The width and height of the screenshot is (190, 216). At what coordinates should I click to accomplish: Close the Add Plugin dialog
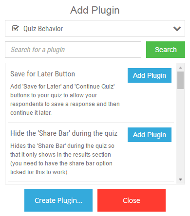pos(132,200)
